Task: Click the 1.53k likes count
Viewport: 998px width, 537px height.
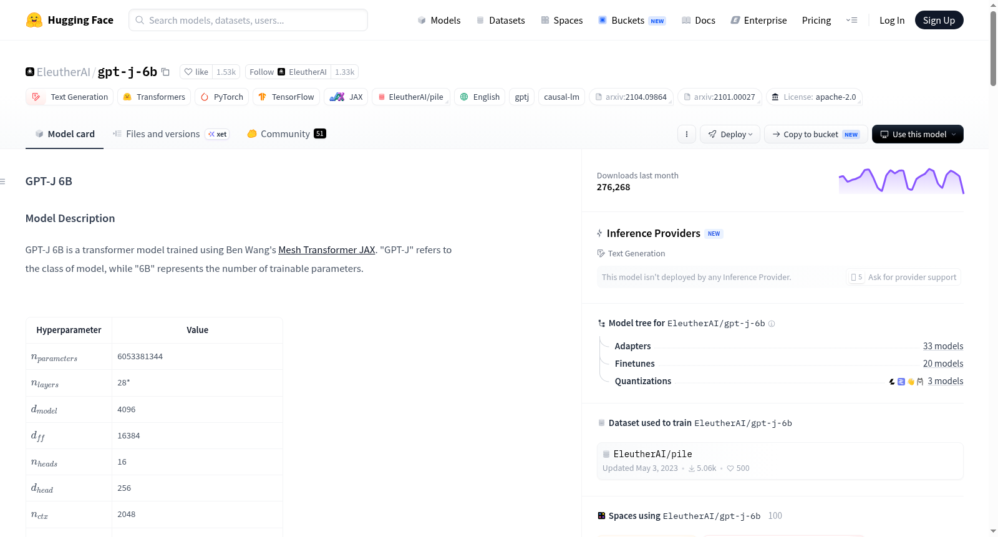Action: point(226,72)
